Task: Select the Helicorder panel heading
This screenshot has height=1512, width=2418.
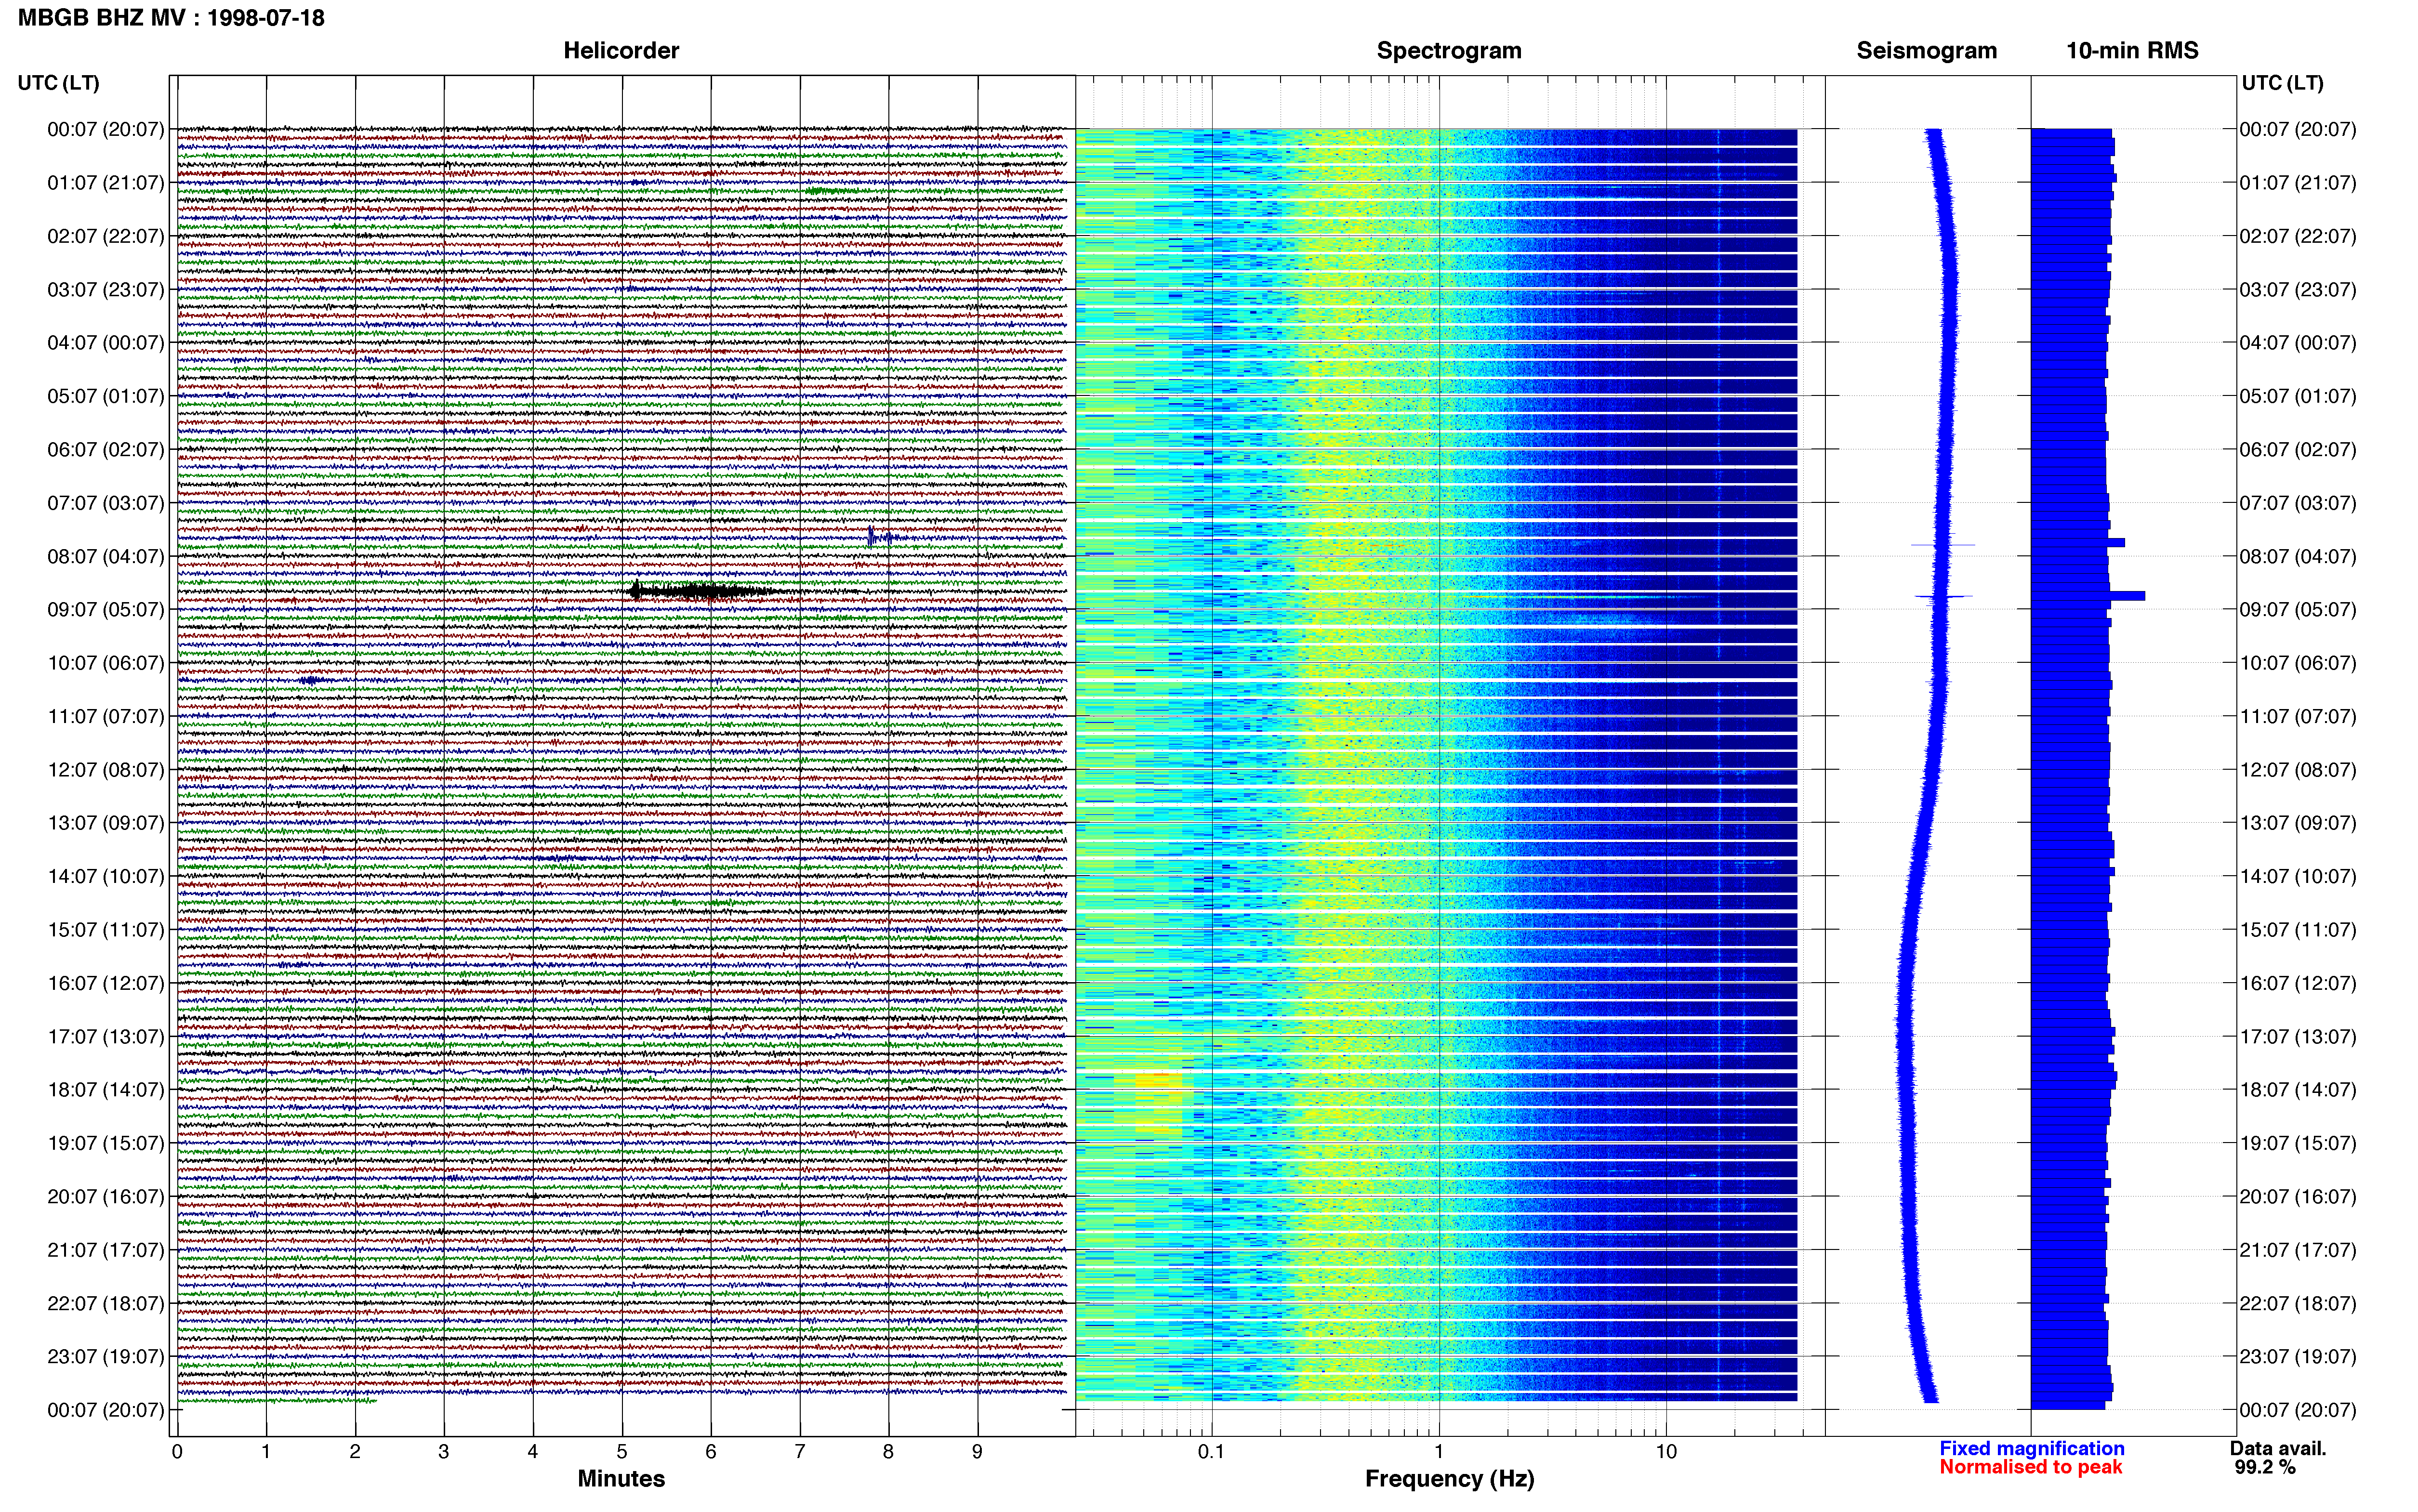Action: coord(621,51)
